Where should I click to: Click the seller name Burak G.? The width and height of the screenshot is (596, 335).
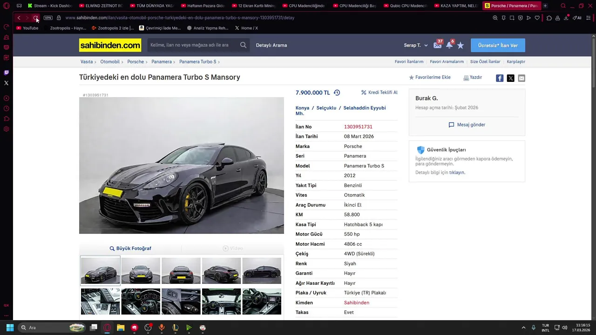(x=427, y=98)
